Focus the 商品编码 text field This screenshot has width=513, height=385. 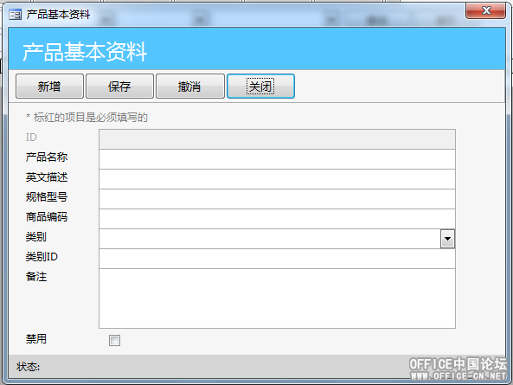coord(277,219)
